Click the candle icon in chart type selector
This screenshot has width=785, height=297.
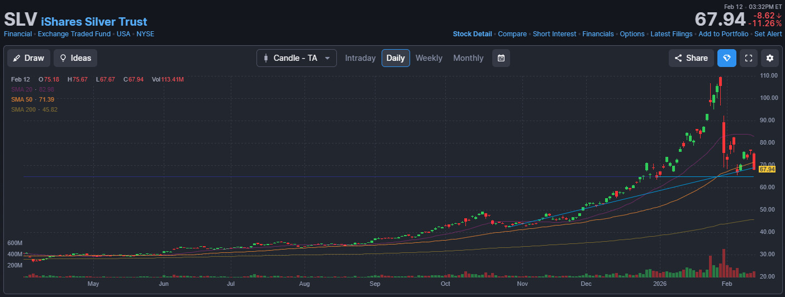click(x=265, y=58)
